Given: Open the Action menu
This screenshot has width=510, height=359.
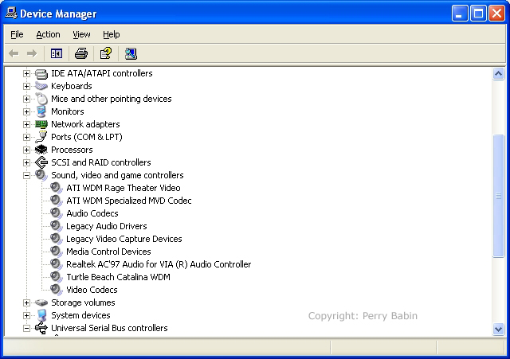Looking at the screenshot, I should pyautogui.click(x=48, y=34).
